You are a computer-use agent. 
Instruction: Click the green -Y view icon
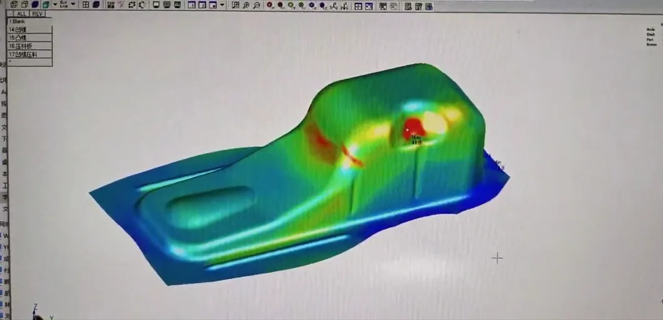coord(302,5)
